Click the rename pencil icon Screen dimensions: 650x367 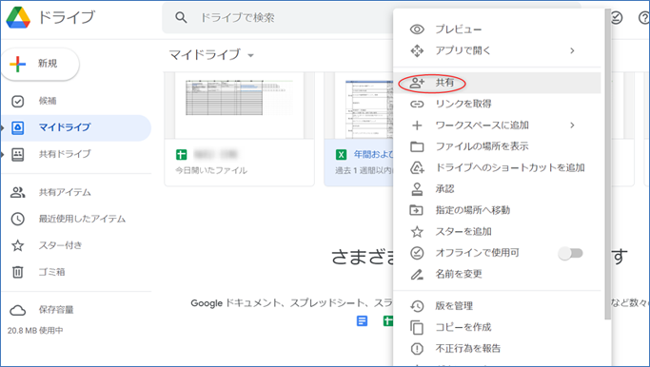coord(417,274)
